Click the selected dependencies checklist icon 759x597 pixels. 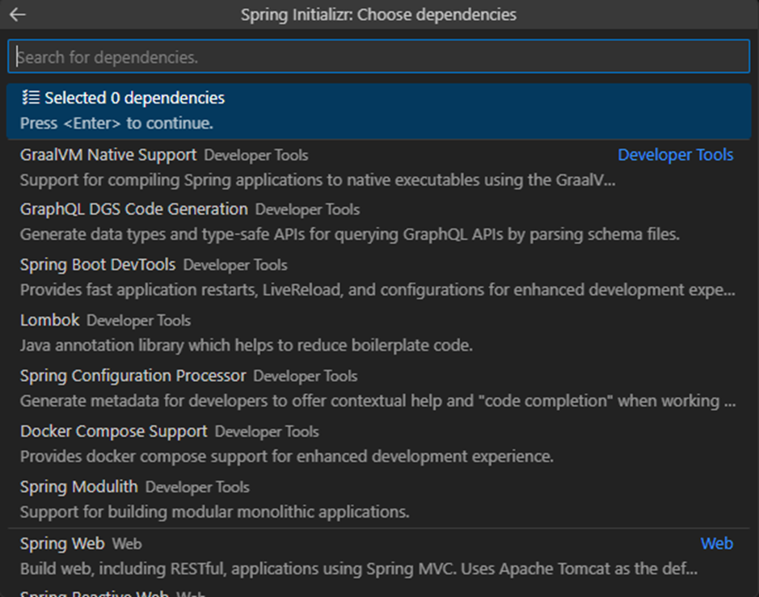(30, 98)
